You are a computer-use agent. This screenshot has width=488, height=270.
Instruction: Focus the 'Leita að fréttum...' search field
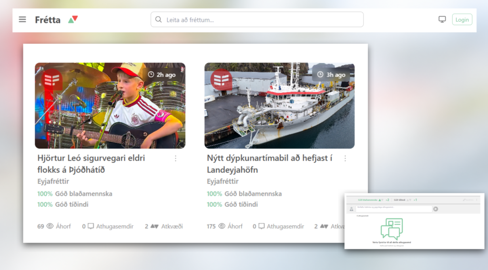coord(257,19)
